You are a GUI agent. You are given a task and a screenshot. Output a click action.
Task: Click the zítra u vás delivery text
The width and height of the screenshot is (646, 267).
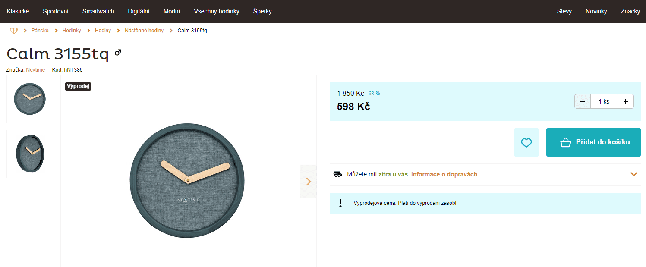[x=394, y=174]
